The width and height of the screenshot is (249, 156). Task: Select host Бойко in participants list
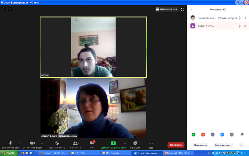pyautogui.click(x=218, y=18)
